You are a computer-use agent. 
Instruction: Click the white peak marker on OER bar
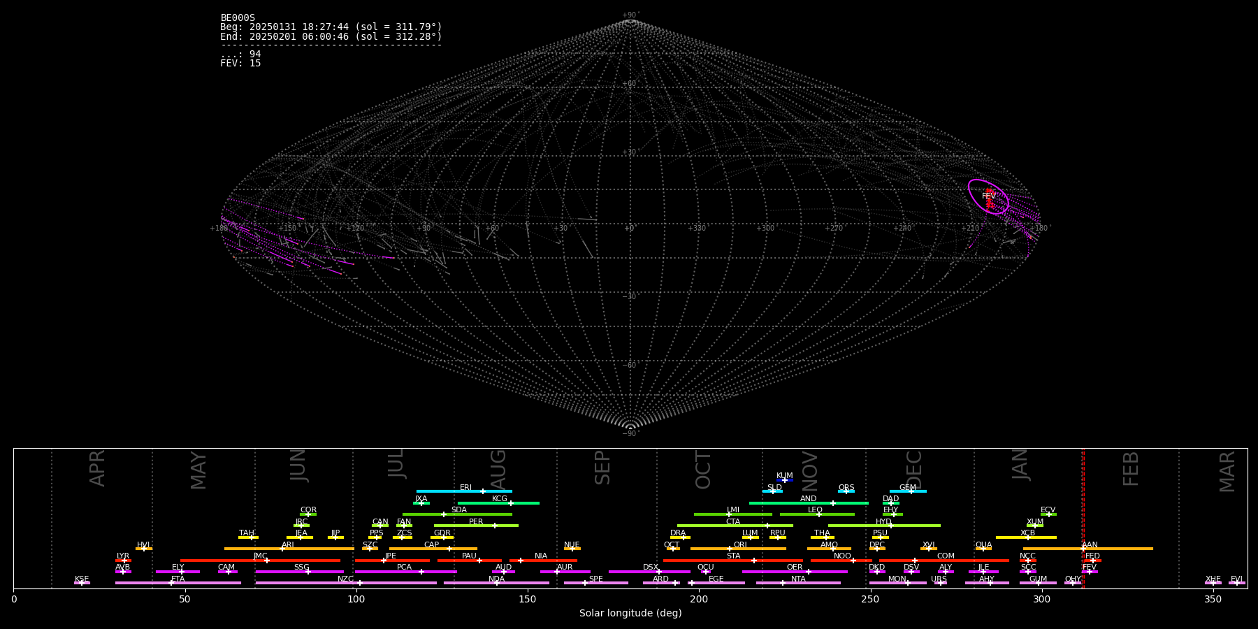[809, 572]
